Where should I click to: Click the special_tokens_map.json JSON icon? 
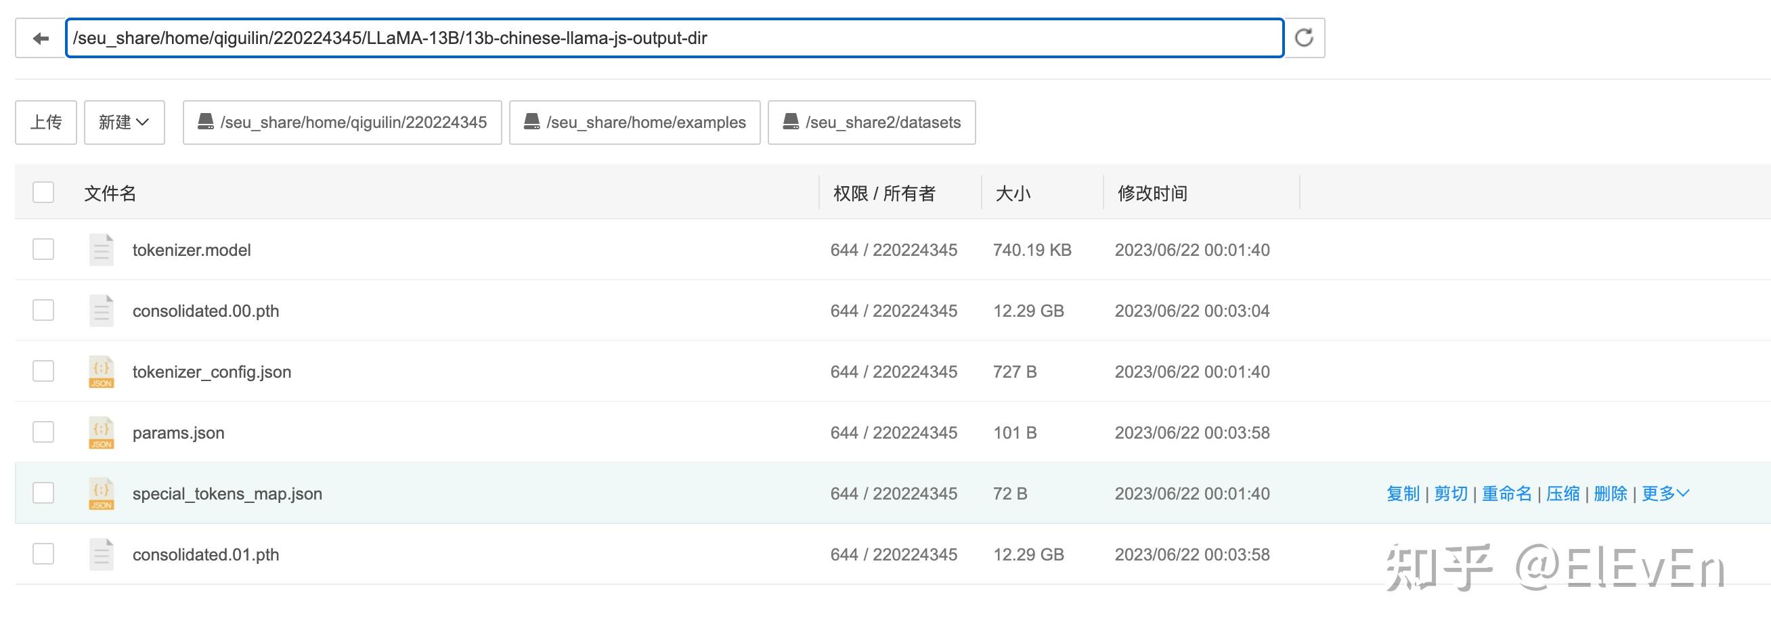pos(101,493)
